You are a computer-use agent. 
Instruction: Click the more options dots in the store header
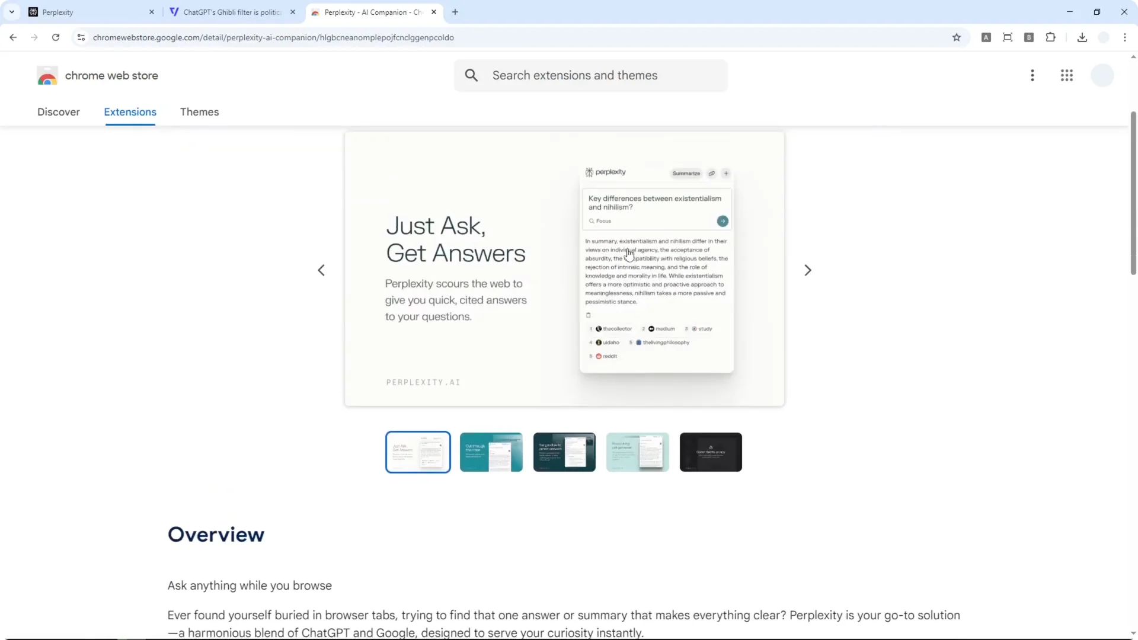pyautogui.click(x=1032, y=75)
